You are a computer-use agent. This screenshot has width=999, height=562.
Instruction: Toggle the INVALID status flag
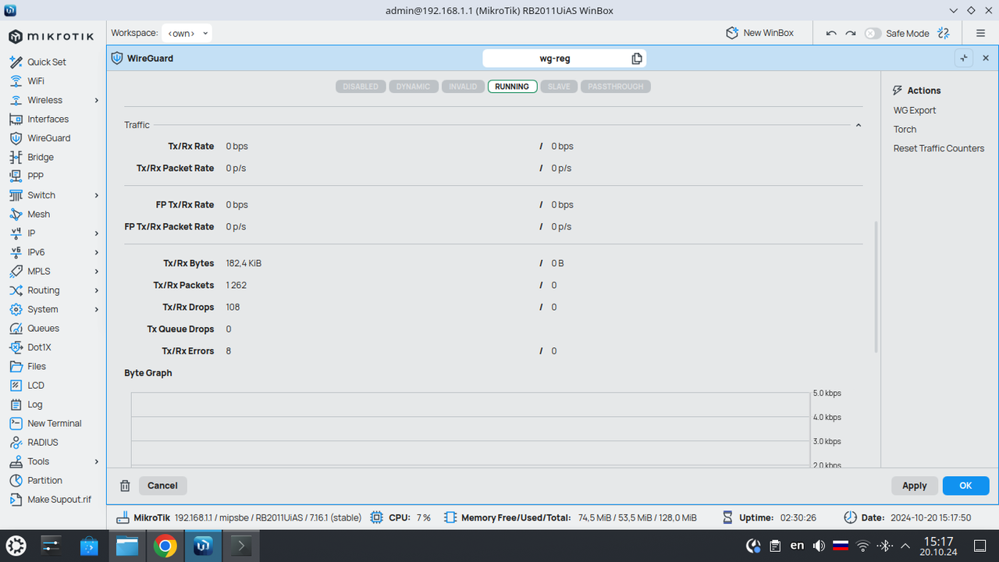tap(463, 87)
